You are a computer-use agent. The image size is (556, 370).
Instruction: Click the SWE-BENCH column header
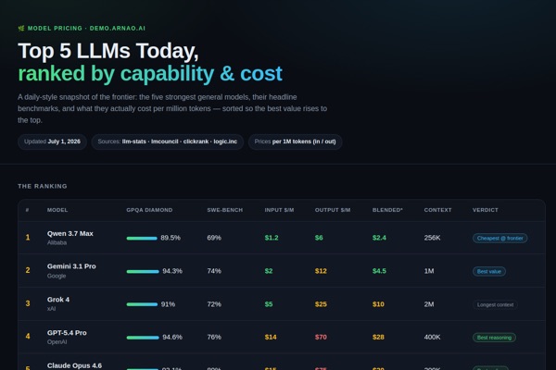225,210
